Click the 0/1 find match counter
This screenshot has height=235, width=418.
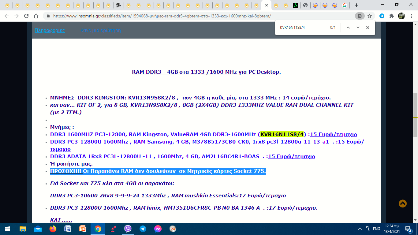pyautogui.click(x=333, y=28)
